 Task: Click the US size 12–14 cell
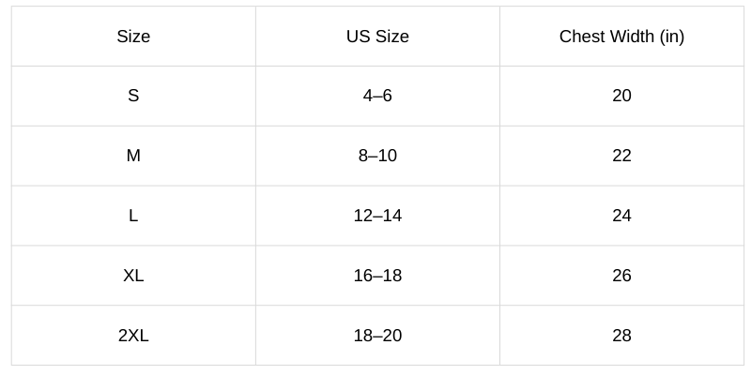pos(377,216)
